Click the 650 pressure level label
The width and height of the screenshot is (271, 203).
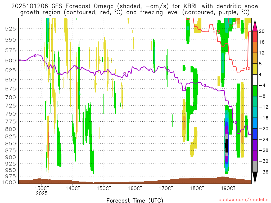click(x=11, y=80)
